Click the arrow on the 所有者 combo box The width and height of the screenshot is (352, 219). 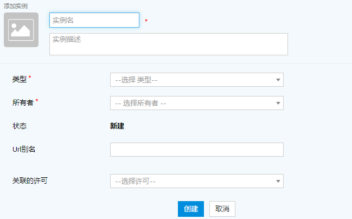coord(278,103)
